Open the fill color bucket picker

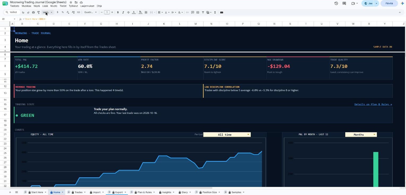pos(140,12)
